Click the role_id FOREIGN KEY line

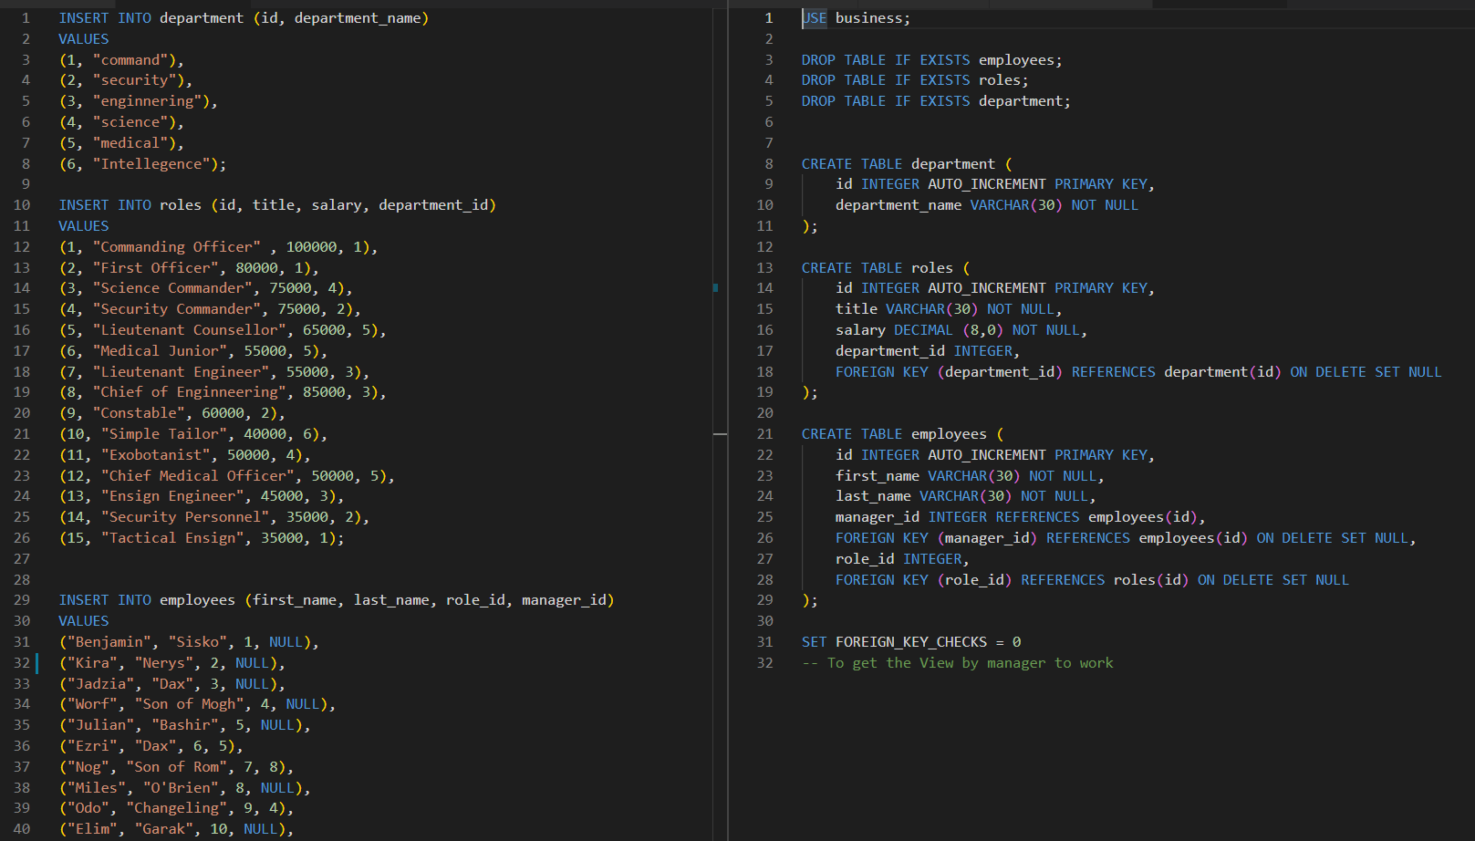1092,580
